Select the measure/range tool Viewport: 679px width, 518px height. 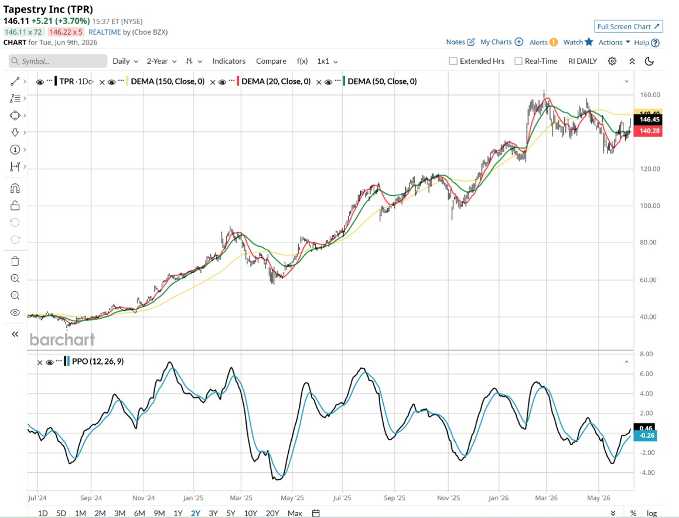[x=15, y=166]
